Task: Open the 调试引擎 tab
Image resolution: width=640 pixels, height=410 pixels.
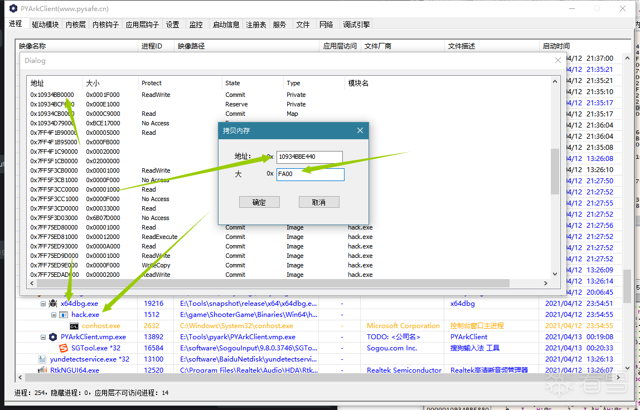Action: point(356,25)
